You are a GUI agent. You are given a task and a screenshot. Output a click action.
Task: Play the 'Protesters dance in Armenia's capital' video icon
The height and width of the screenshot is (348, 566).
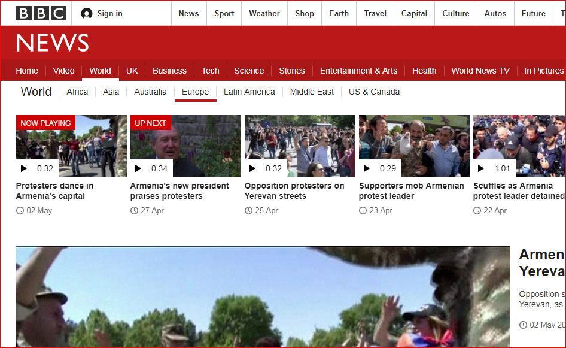pos(24,168)
